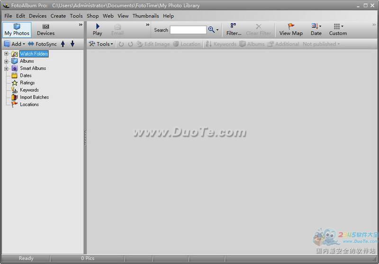Open the Create menu
Viewport: 379px width, 264px height.
(58, 16)
